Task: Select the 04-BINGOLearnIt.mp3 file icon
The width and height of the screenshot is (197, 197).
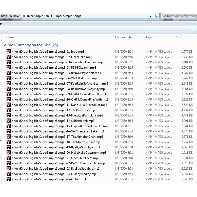Action: (x=9, y=68)
